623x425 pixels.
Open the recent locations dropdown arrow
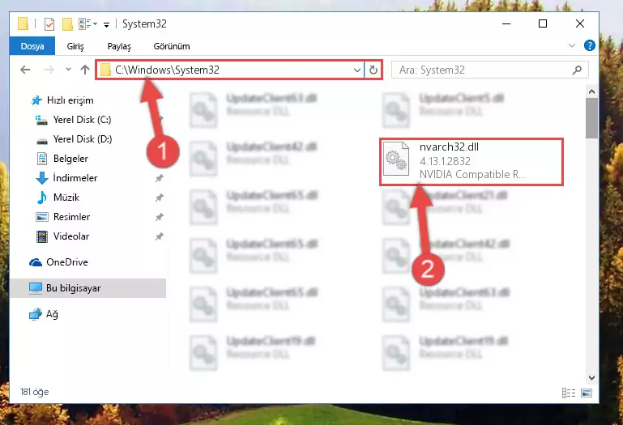(x=68, y=70)
